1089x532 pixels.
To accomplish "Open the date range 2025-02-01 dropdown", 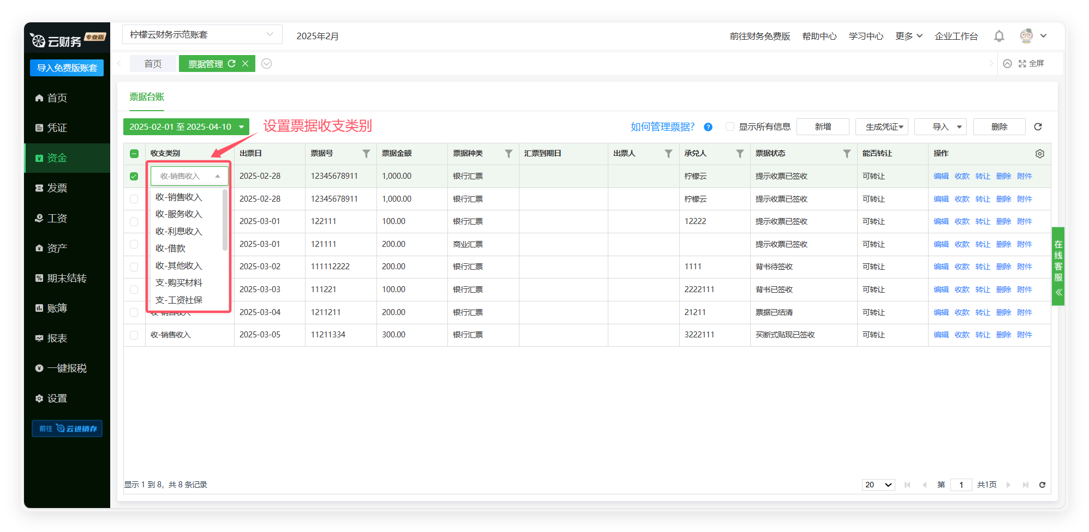I will [x=186, y=127].
